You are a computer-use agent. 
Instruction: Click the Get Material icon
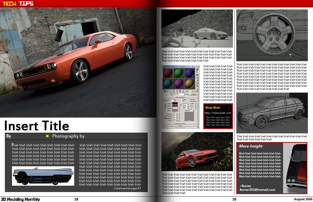click(164, 91)
